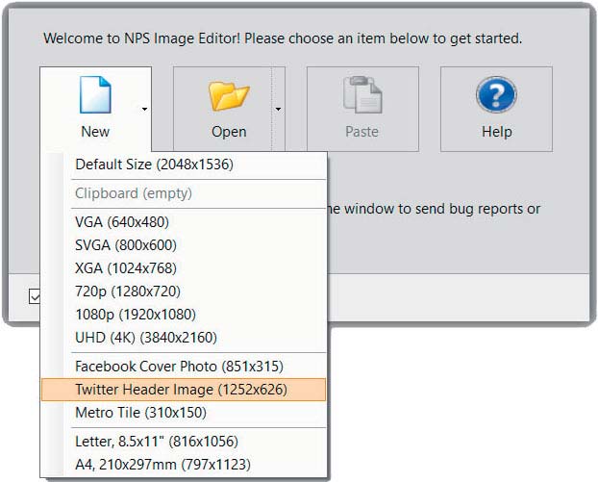
Task: Select XGA (1024x768) preset
Action: point(184,267)
